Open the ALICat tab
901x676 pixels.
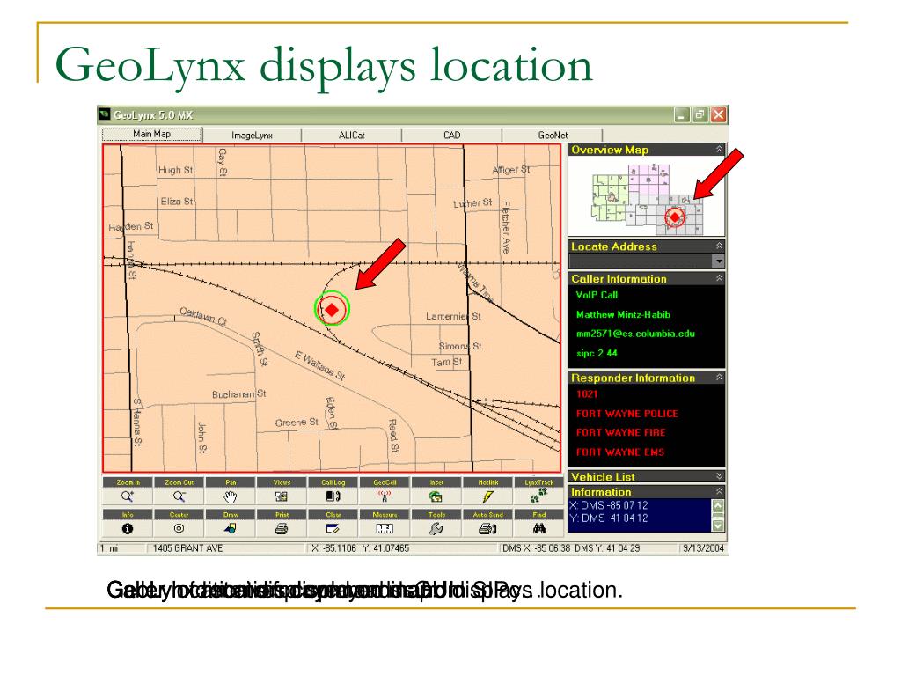pos(352,135)
